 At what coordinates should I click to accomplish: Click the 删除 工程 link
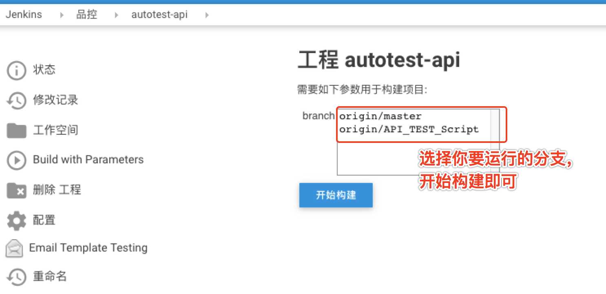pos(57,190)
